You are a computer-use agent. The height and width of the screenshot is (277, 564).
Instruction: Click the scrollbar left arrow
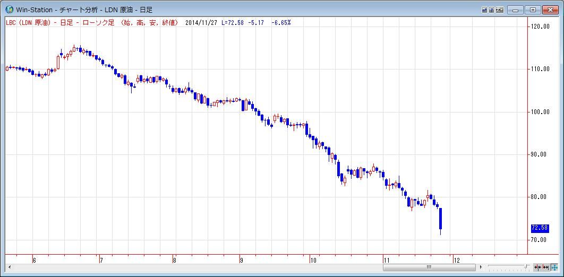(9, 267)
